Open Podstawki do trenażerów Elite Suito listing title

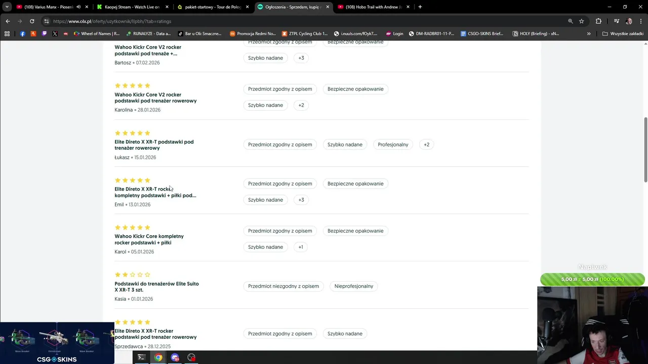coord(156,287)
